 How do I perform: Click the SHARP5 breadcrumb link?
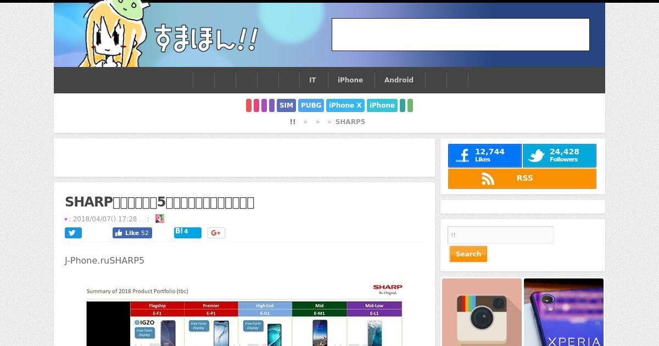350,122
